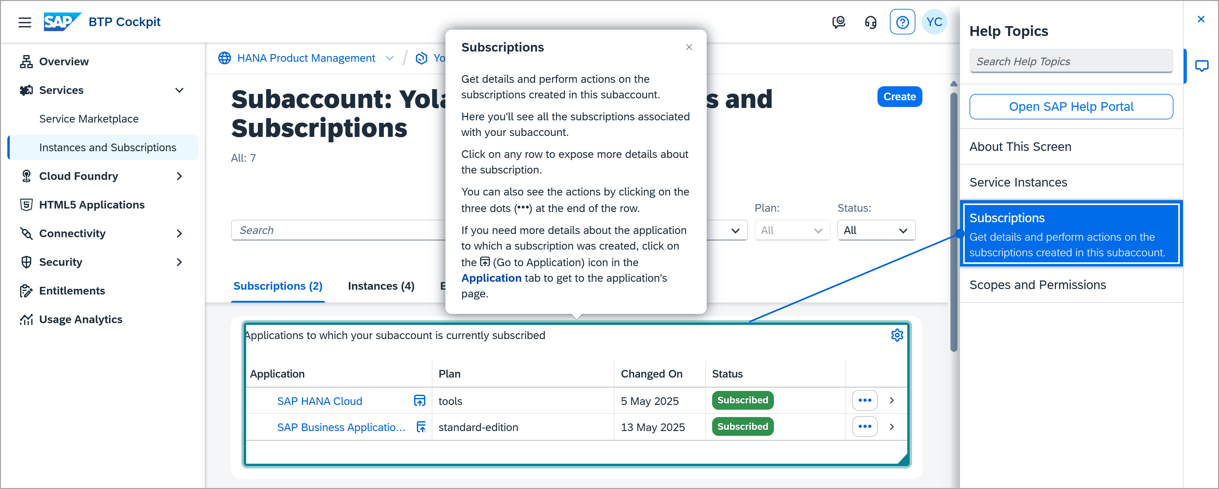Expand SAP HANA Cloud row details arrow
The height and width of the screenshot is (489, 1219).
(x=891, y=400)
